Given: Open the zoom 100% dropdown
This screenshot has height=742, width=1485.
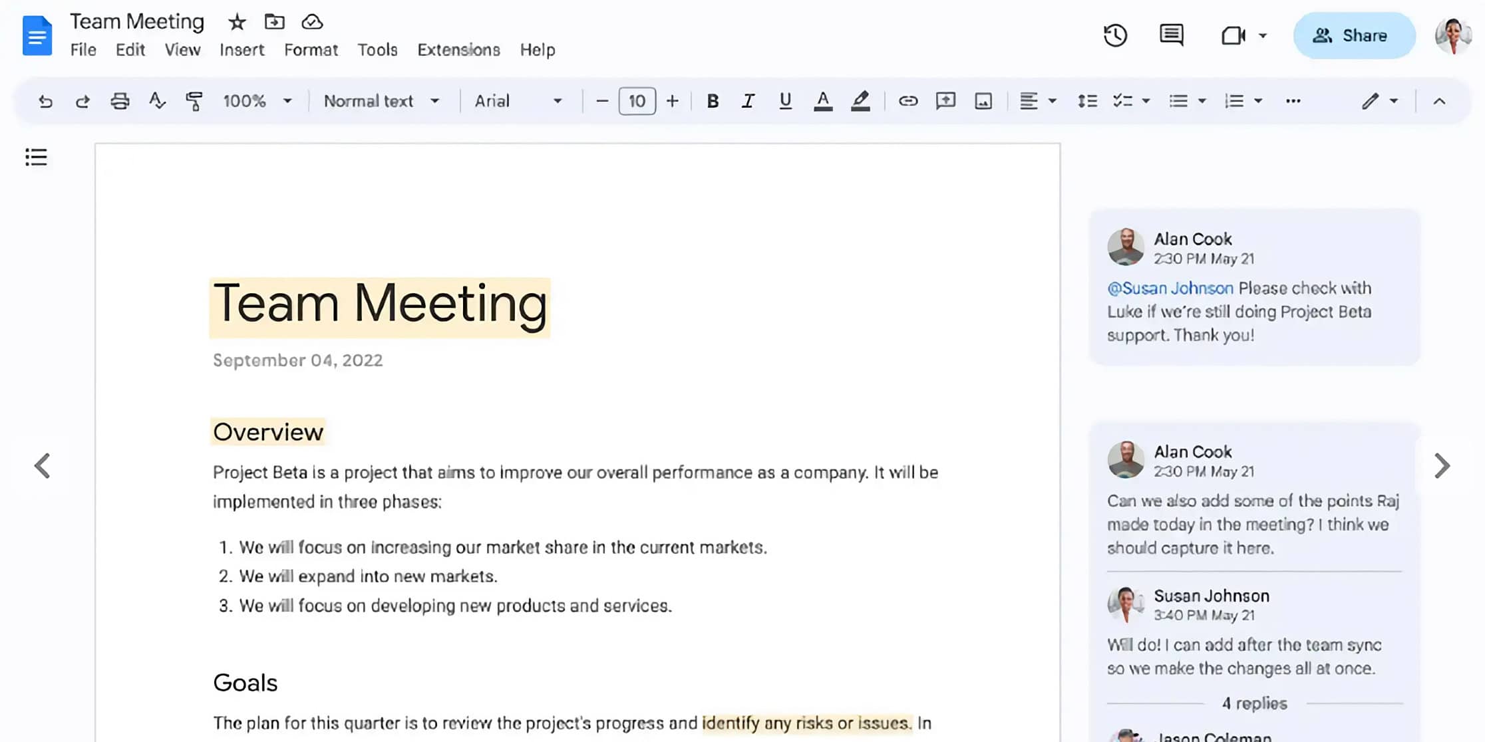Looking at the screenshot, I should point(257,101).
